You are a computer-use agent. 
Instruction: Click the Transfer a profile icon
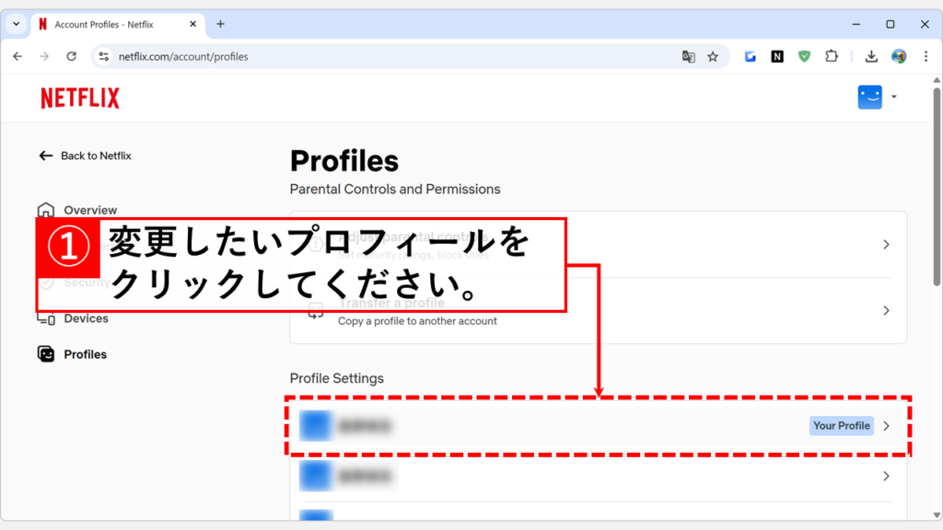tap(316, 312)
